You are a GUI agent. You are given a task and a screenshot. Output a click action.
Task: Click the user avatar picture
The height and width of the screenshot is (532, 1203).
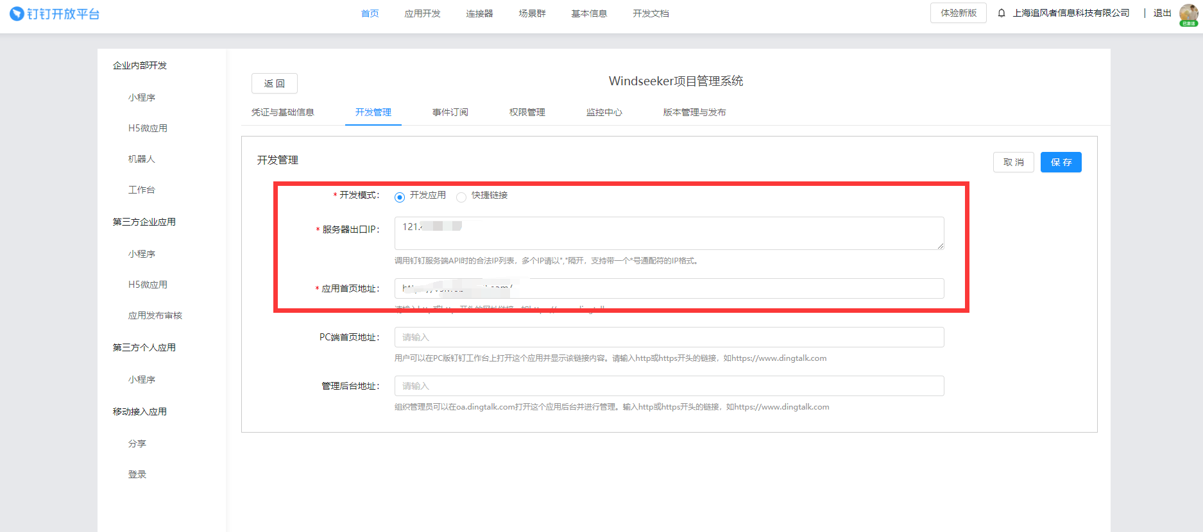click(1188, 13)
